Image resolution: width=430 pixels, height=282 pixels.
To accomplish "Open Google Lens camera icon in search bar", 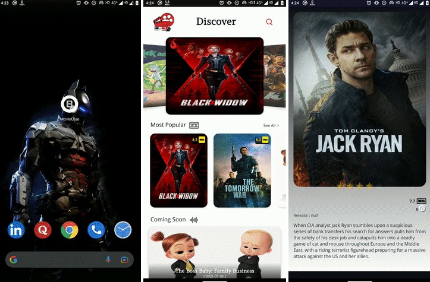I will pyautogui.click(x=124, y=259).
